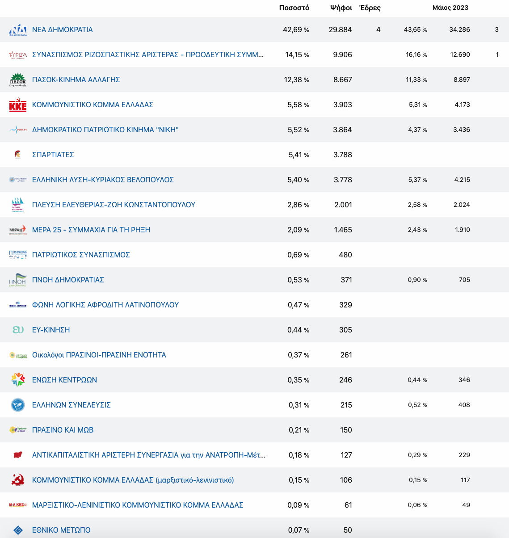Screen dimensions: 509x538
Task: Open ΑΝΤΙΚΑΠΙΤΑΛΙΣΤΙΚΗ ΑΡΙΣΤΕΡΗ ΣΥΝΕΡΓΑΣΙΑ link
Action: (149, 455)
